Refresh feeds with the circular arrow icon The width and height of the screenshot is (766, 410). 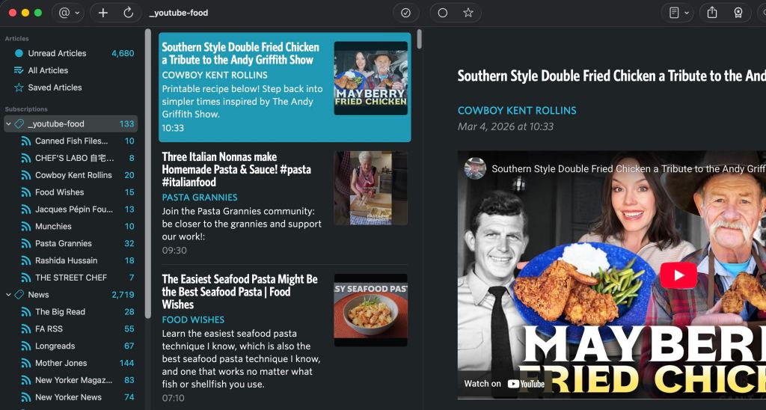click(x=129, y=13)
